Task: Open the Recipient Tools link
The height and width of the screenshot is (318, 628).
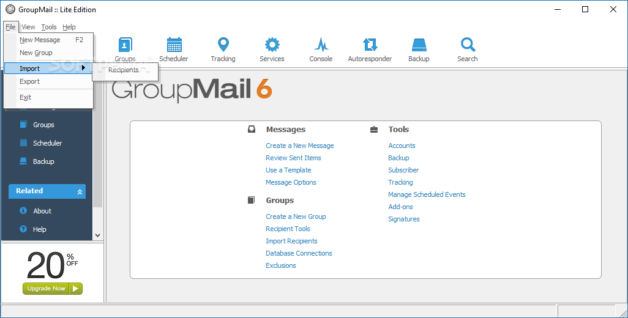Action: click(x=288, y=229)
